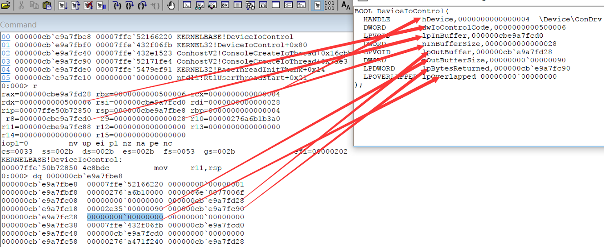Click the rip=00007ffe50b72850 register value

tap(46, 111)
